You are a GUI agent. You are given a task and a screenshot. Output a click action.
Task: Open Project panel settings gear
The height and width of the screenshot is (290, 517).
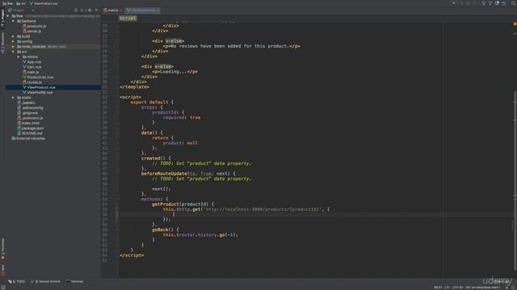[x=90, y=10]
